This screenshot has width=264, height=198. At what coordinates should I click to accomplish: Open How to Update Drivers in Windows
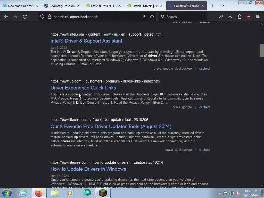[x=88, y=169]
